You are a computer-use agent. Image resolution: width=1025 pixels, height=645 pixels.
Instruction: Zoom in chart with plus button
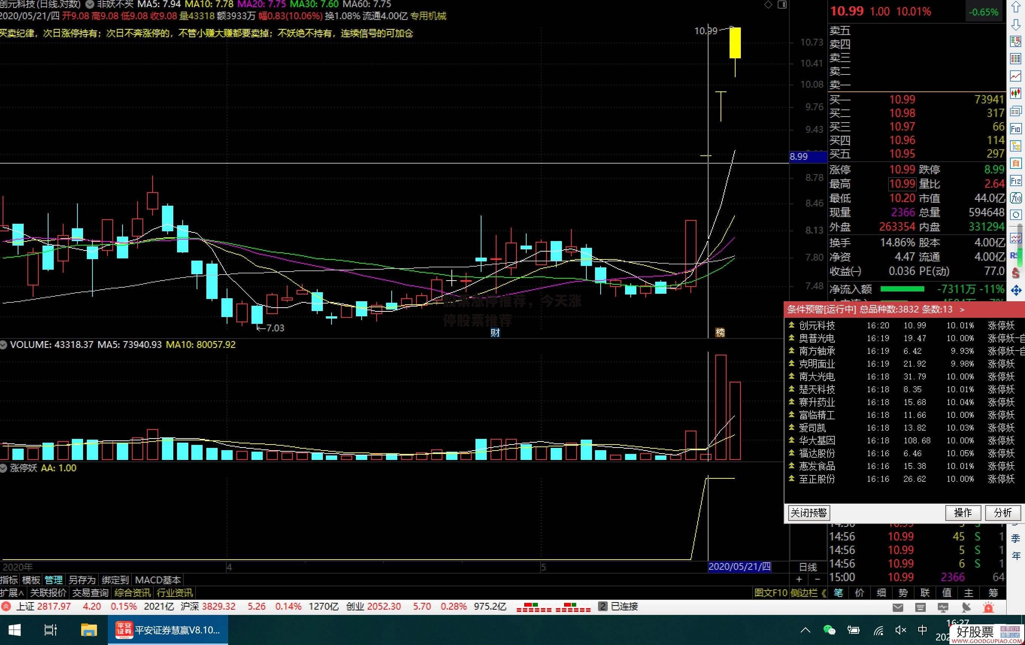[x=799, y=580]
